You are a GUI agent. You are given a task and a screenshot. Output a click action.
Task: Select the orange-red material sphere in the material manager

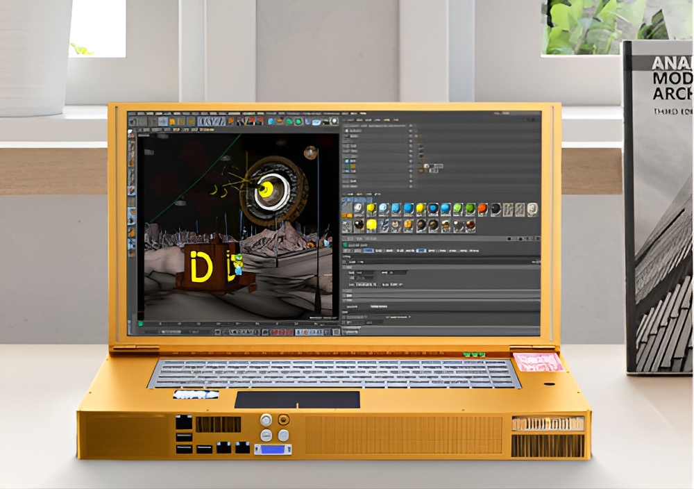483,209
